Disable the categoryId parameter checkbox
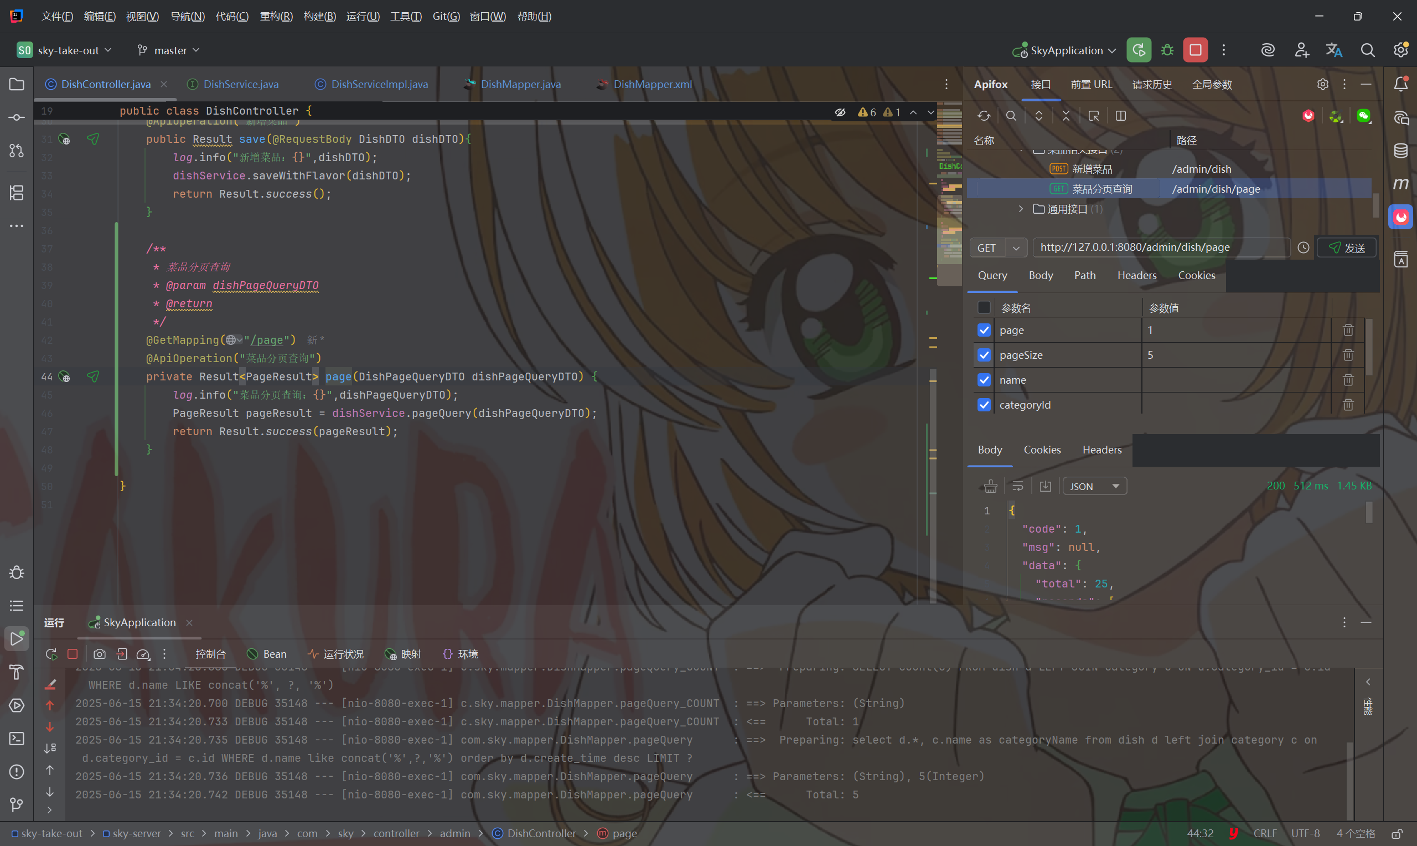1417x846 pixels. pyautogui.click(x=984, y=405)
